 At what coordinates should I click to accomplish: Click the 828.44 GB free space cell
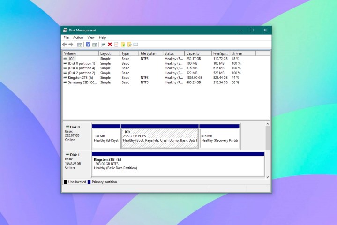click(220, 78)
